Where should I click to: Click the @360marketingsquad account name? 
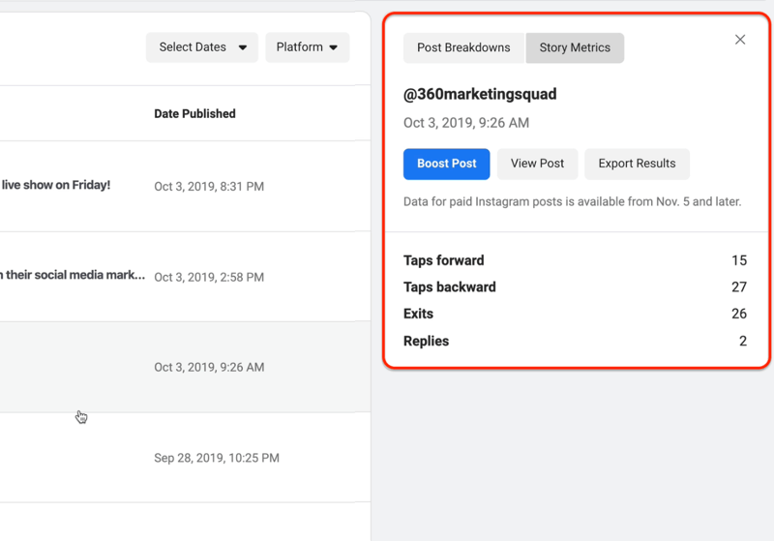click(x=480, y=94)
